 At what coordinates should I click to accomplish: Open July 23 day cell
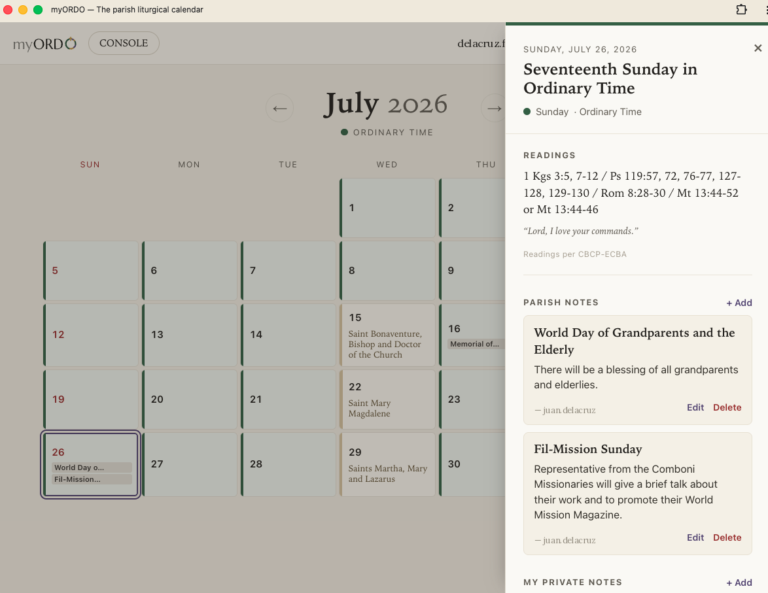coord(472,399)
